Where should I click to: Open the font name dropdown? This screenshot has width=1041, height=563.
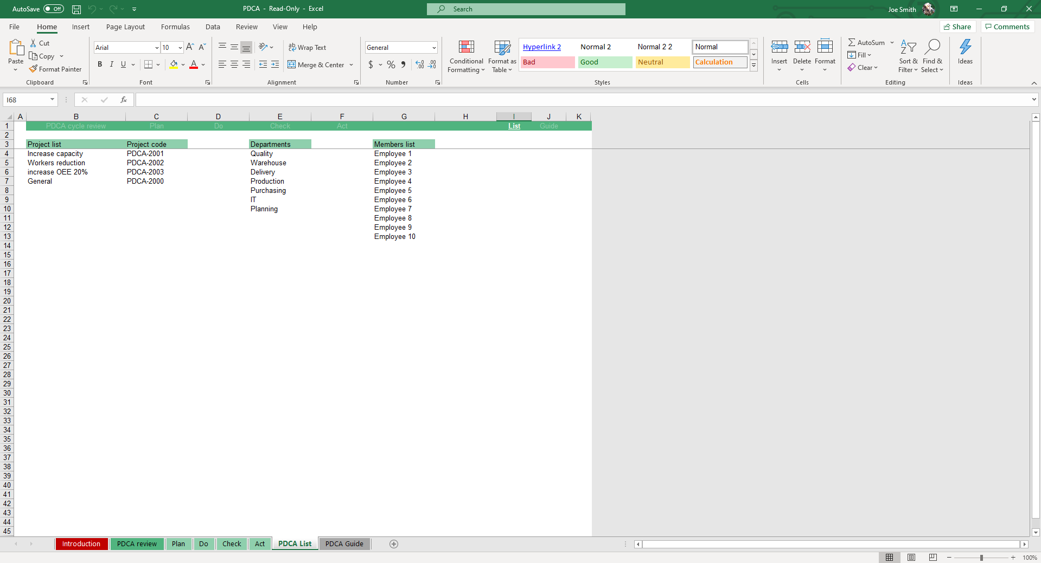coord(157,48)
